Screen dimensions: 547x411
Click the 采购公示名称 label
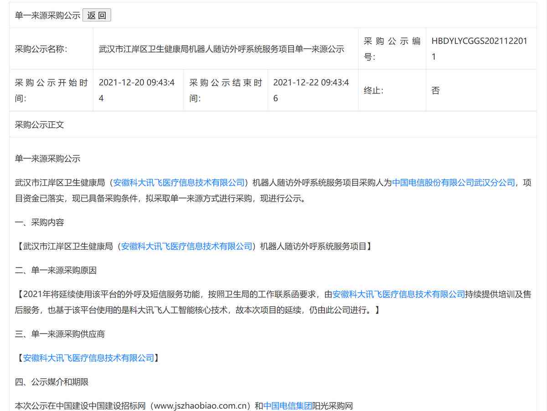coord(41,49)
